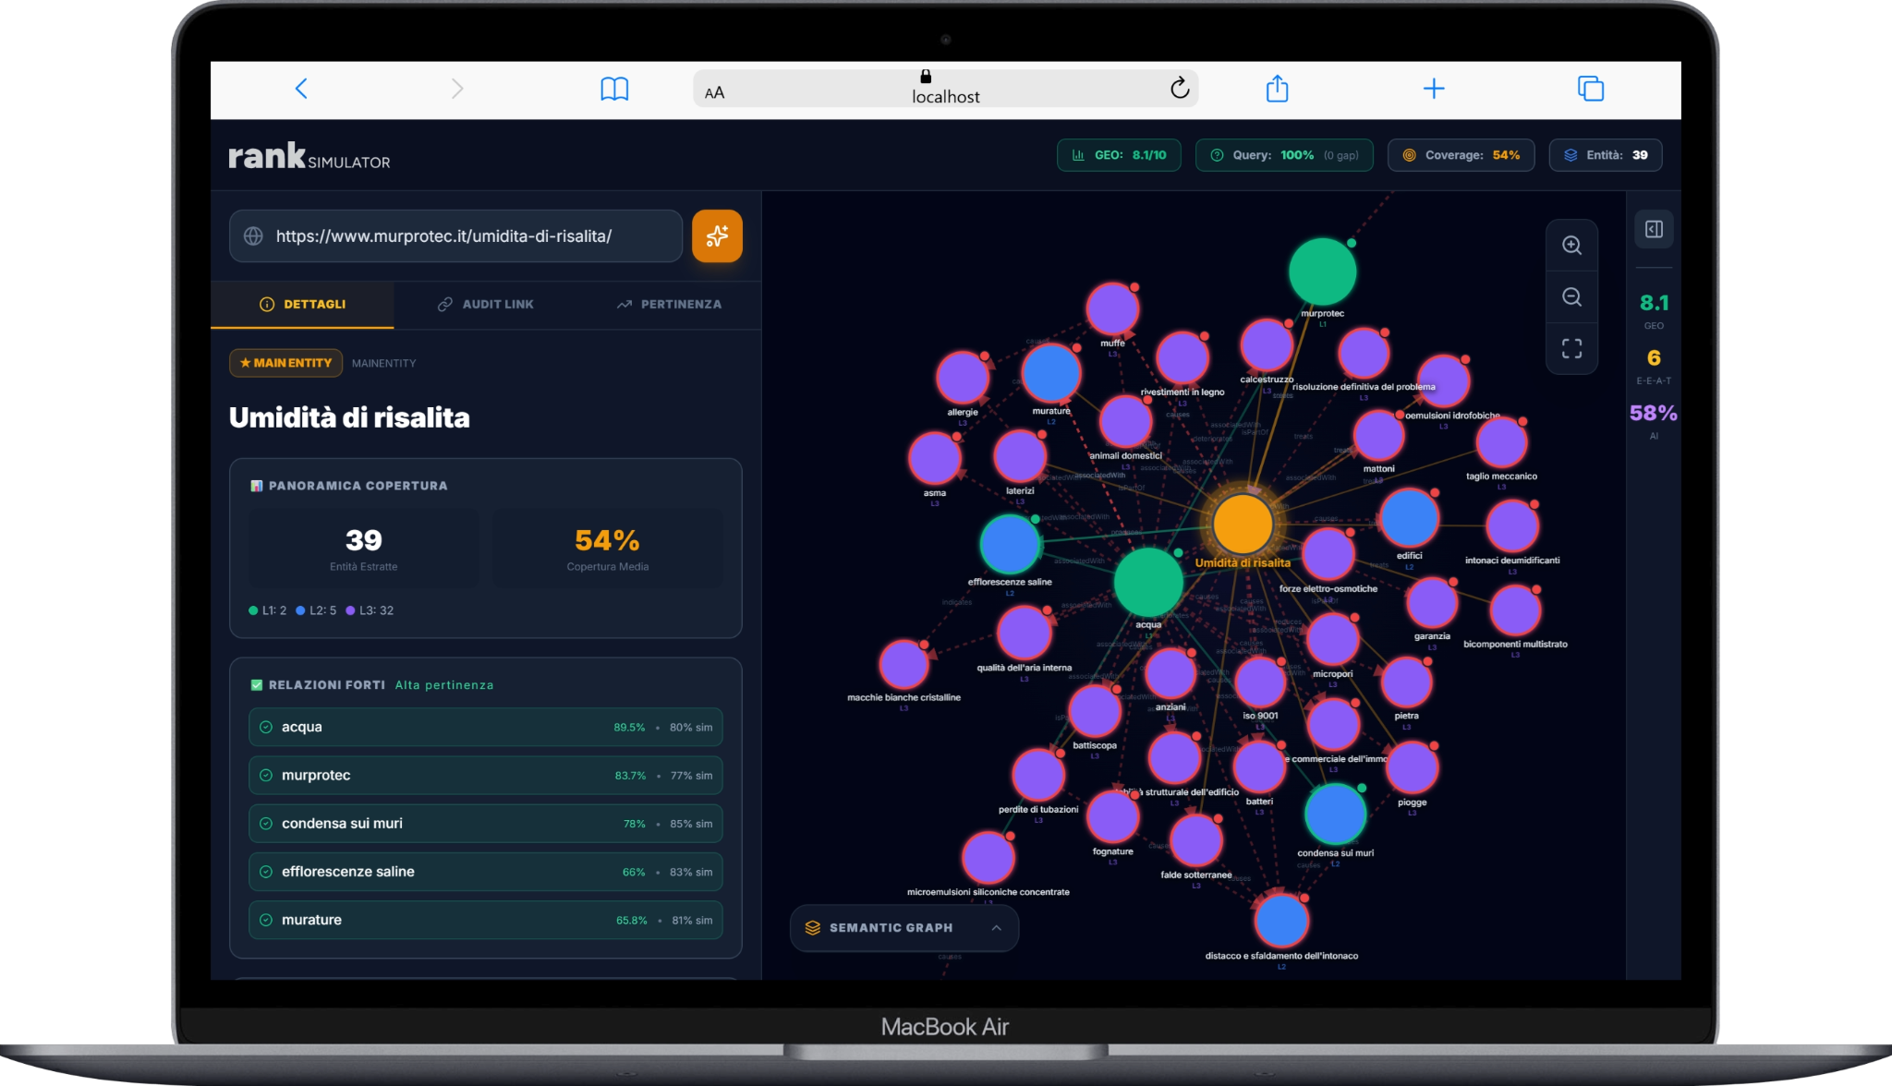Image resolution: width=1892 pixels, height=1086 pixels.
Task: Select the orange Umidità di risalita node
Action: [1242, 523]
